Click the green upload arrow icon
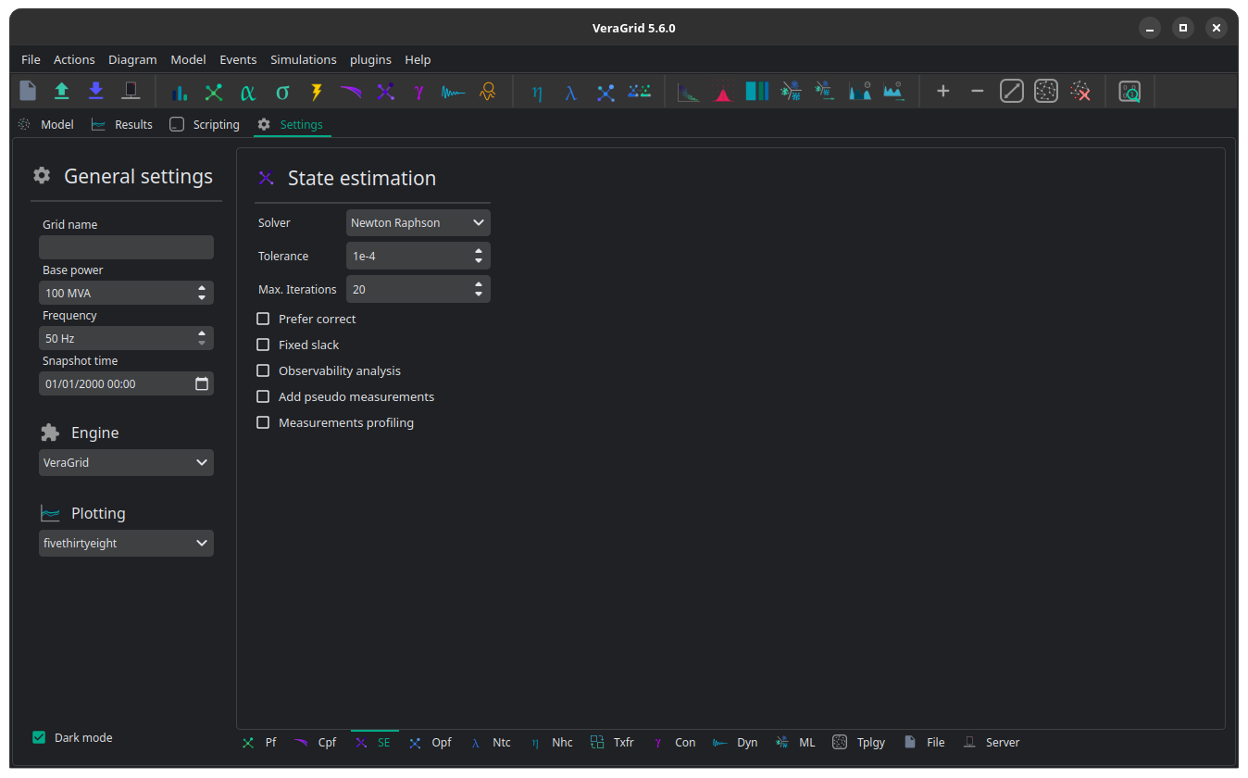Viewport: 1248px width, 778px height. pos(62,92)
